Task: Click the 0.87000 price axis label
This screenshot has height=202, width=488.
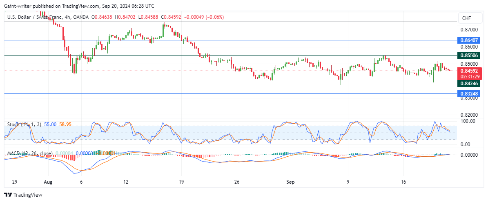Action: pyautogui.click(x=468, y=30)
